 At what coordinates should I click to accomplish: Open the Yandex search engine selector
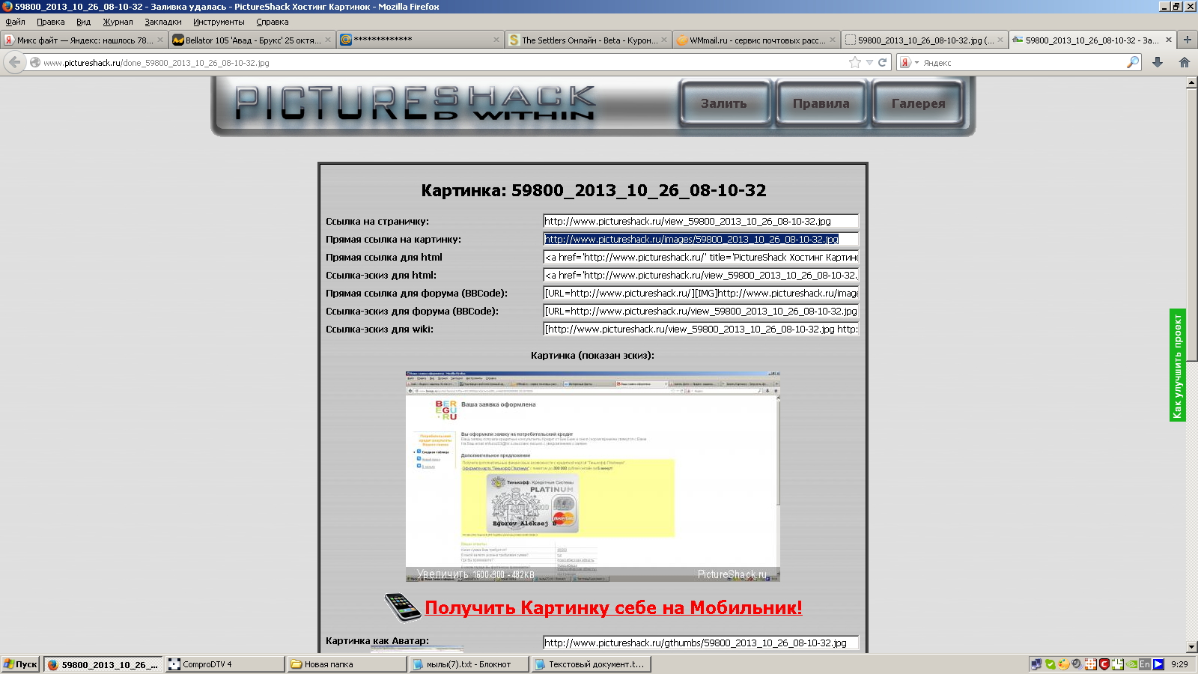(x=909, y=63)
